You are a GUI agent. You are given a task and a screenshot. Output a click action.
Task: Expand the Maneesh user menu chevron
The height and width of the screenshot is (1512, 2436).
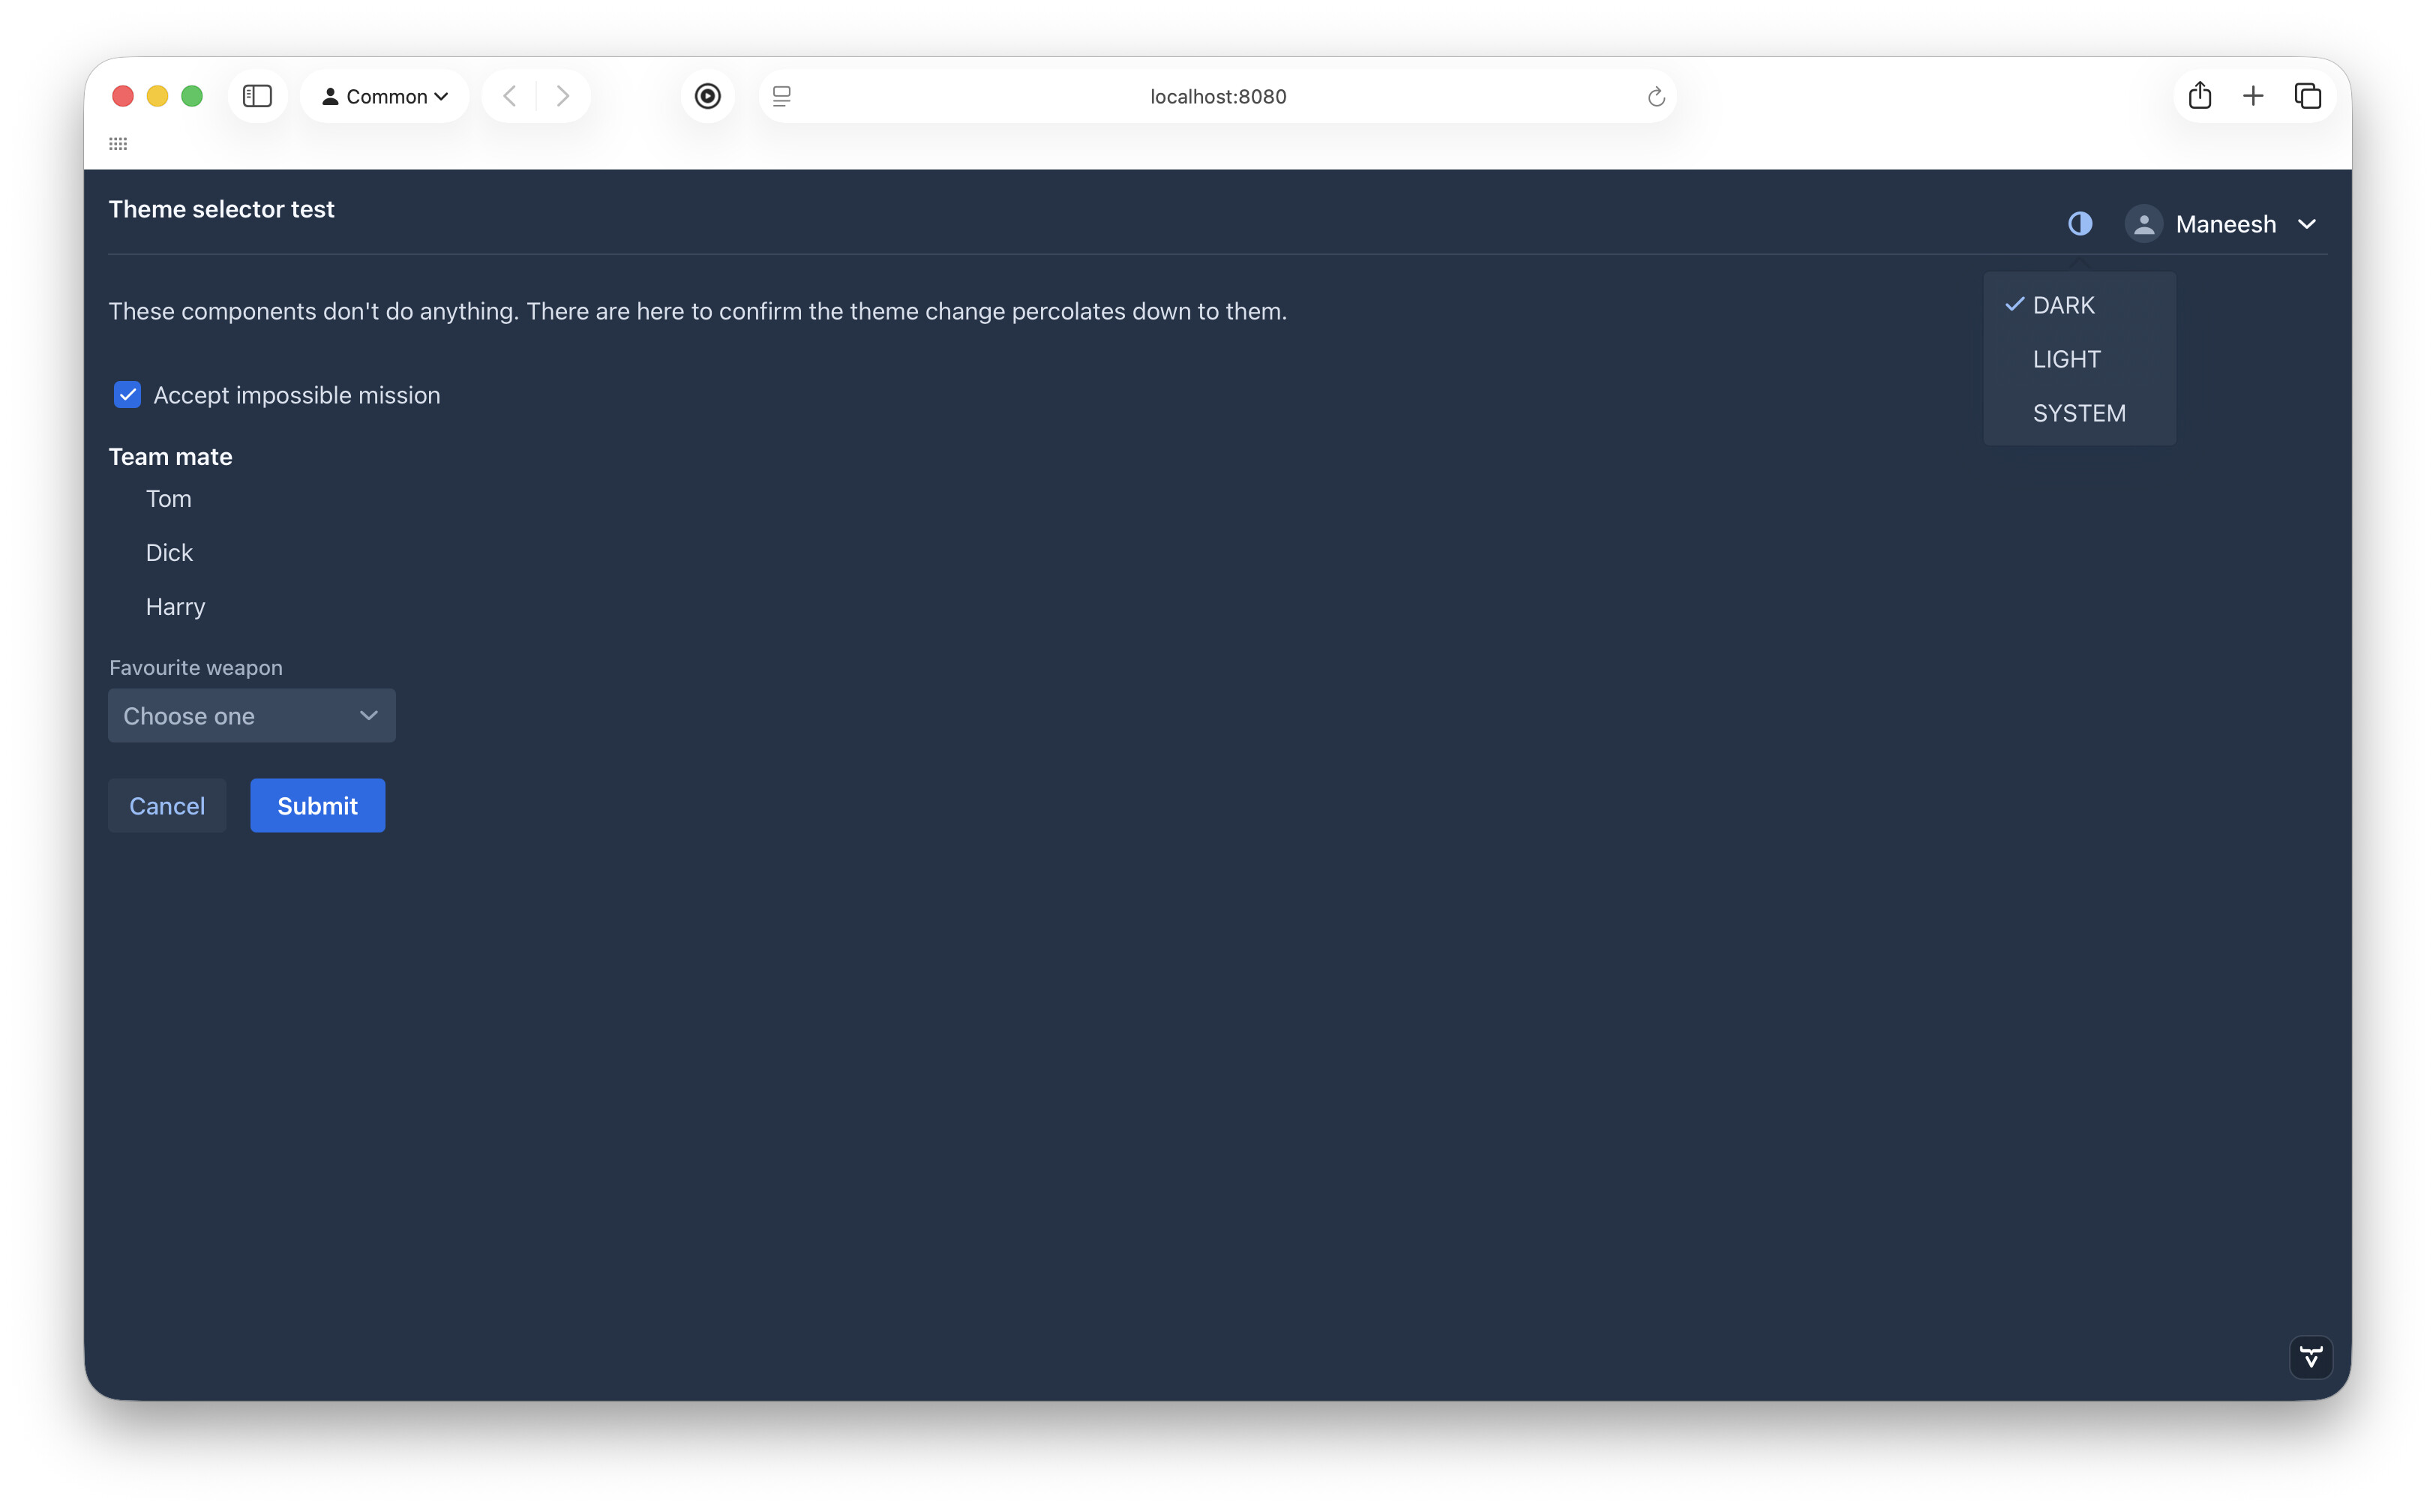[x=2307, y=224]
